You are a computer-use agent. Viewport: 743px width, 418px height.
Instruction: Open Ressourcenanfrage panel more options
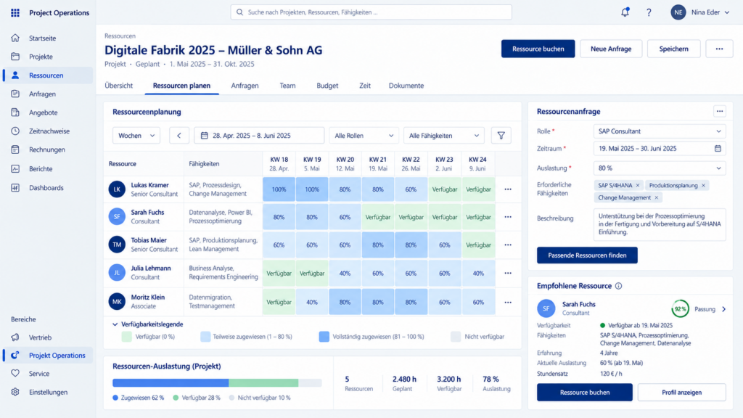click(x=720, y=111)
